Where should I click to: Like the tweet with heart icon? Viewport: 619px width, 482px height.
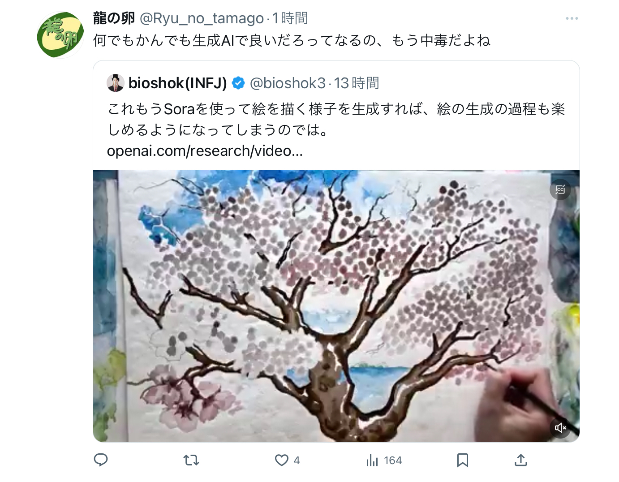[282, 460]
